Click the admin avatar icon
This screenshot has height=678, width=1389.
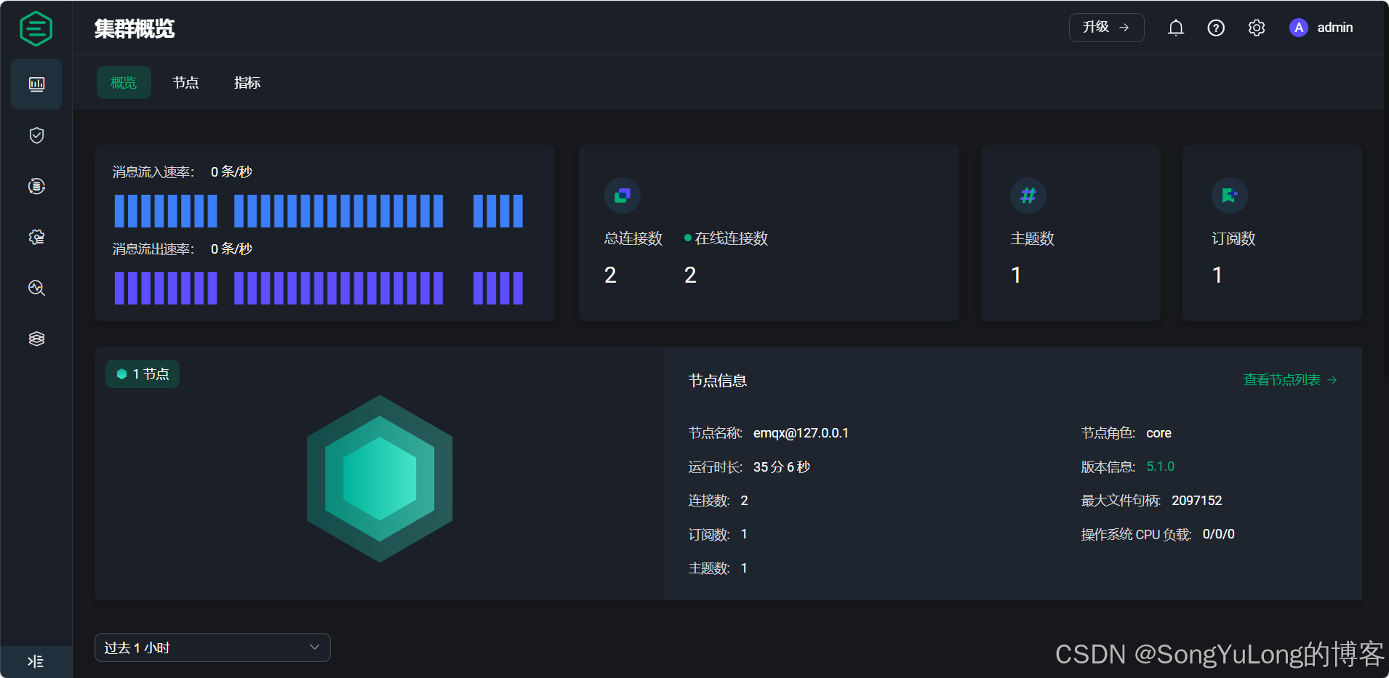(x=1299, y=28)
